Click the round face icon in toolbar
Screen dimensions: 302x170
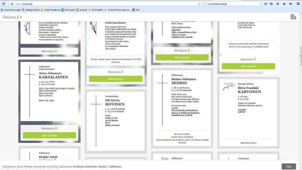291,4
